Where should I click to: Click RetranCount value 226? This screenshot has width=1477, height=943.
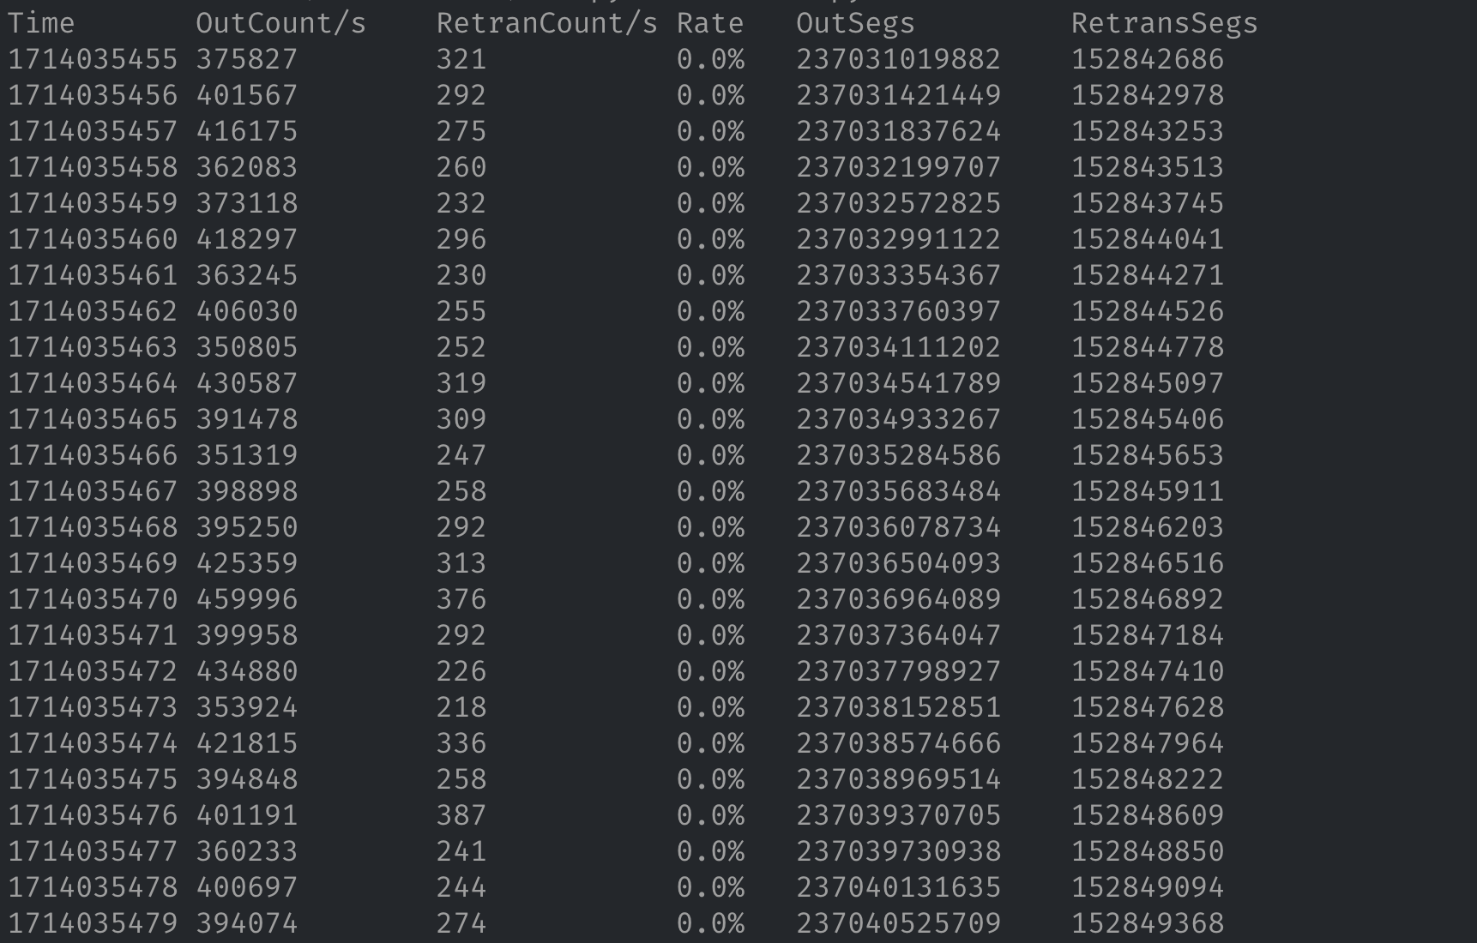(461, 671)
